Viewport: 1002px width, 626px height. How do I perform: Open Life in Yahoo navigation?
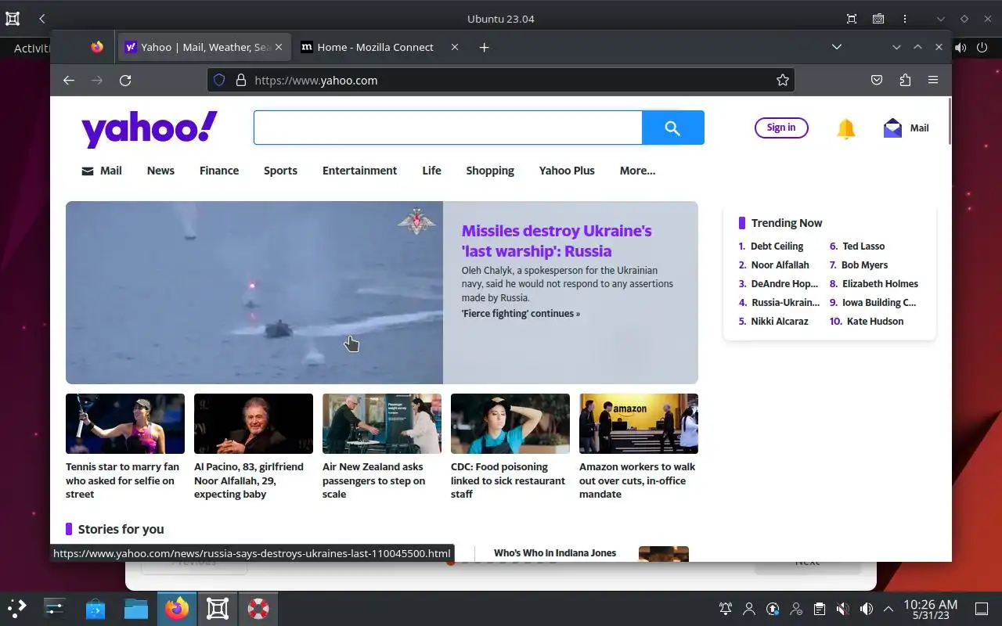point(431,171)
